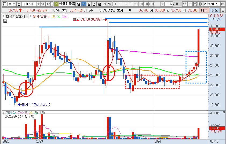The height and width of the screenshot is (144, 226).
Task: Edit the bar count field showing 87
Action: (x=169, y=4)
